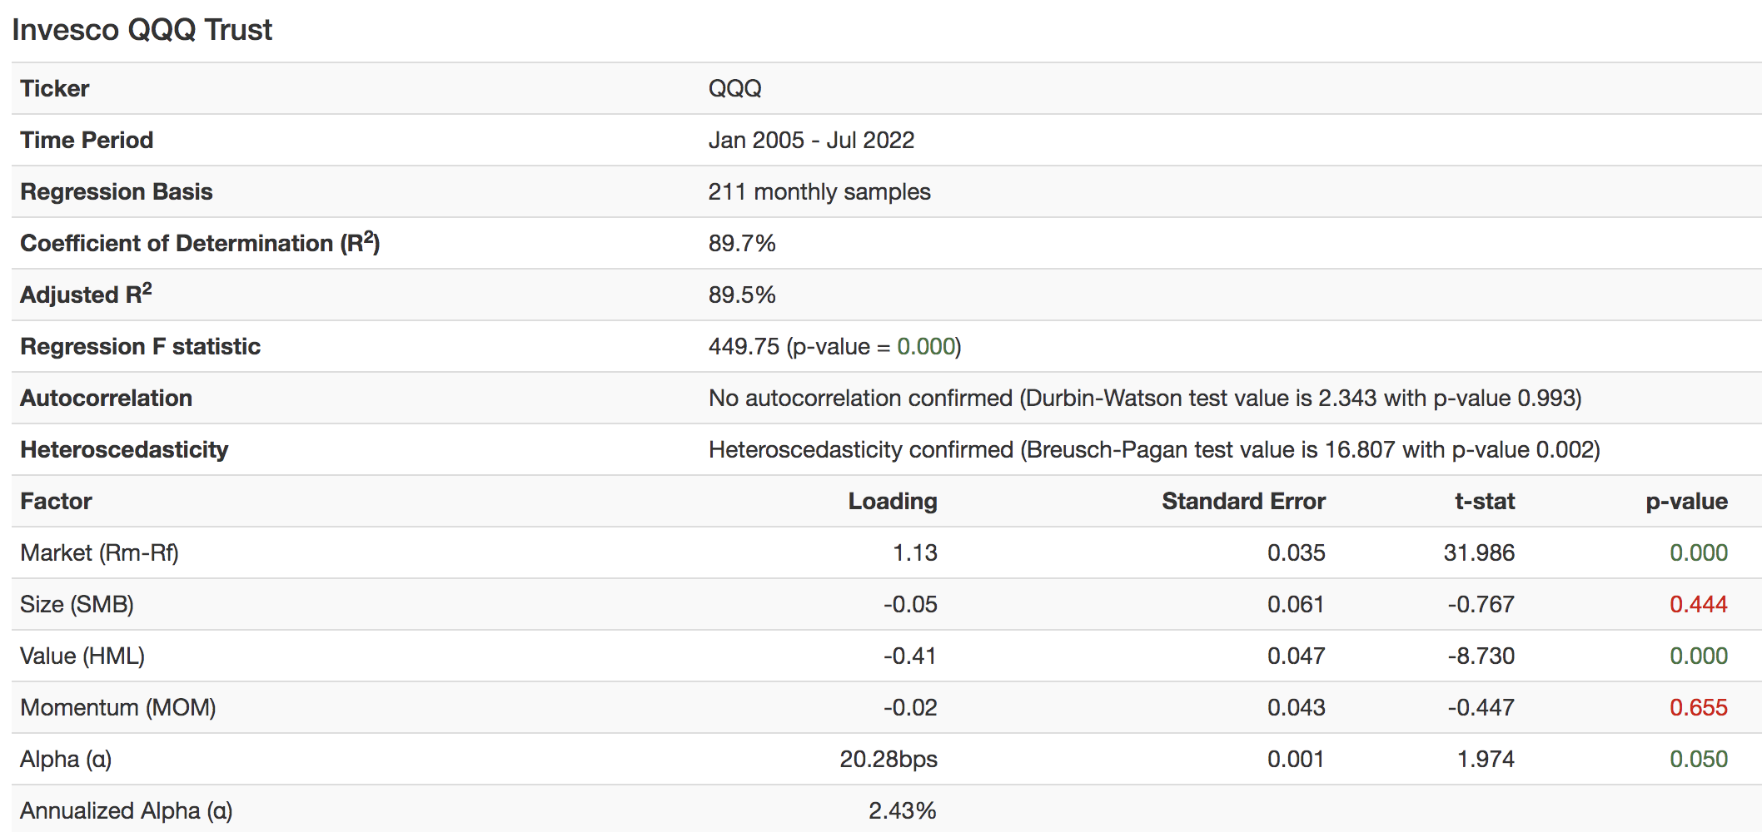This screenshot has height=832, width=1762.
Task: Select the QQQ ticker value
Action: pos(734,88)
